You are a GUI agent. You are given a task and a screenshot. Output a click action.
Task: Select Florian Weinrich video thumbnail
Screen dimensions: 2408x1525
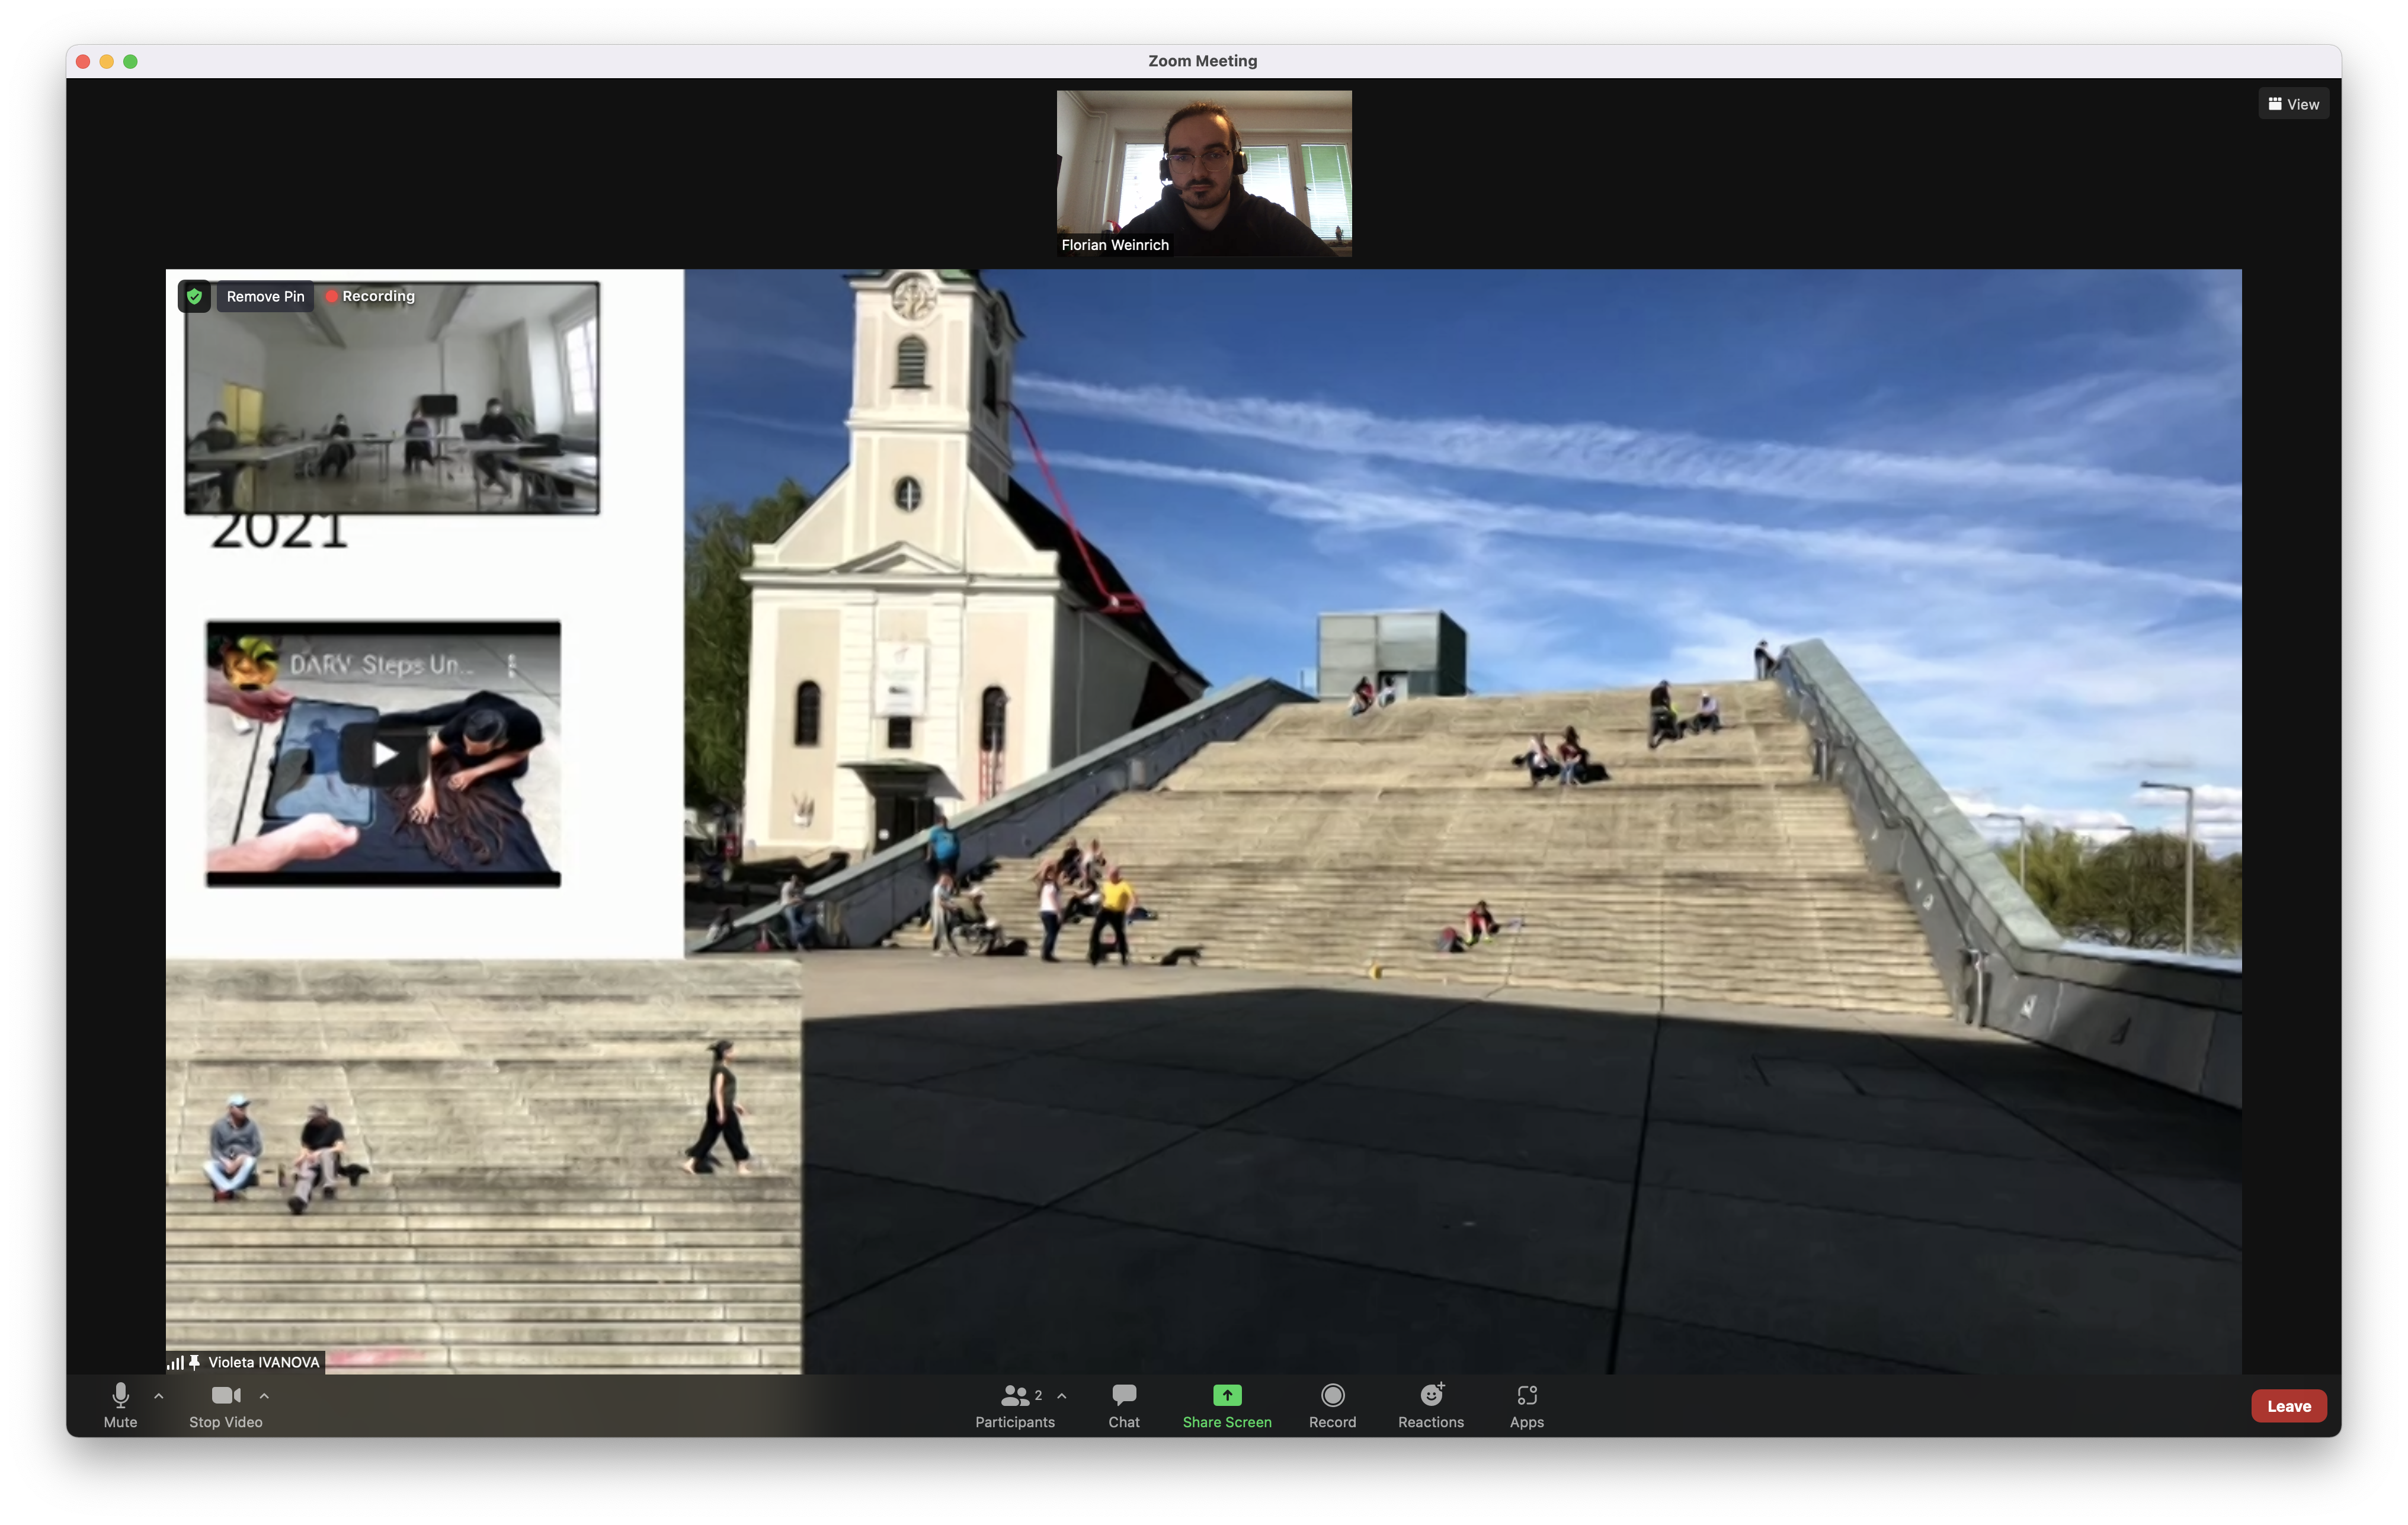(x=1204, y=173)
